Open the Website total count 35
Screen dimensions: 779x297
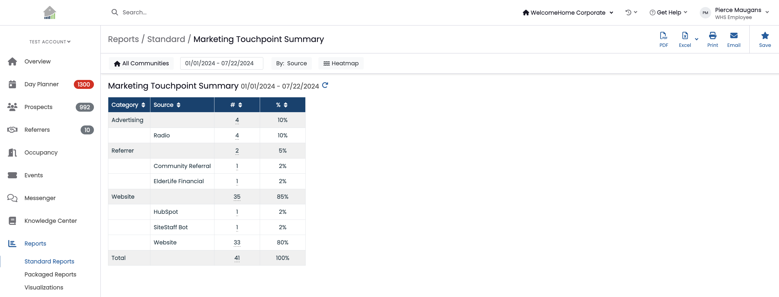click(237, 197)
